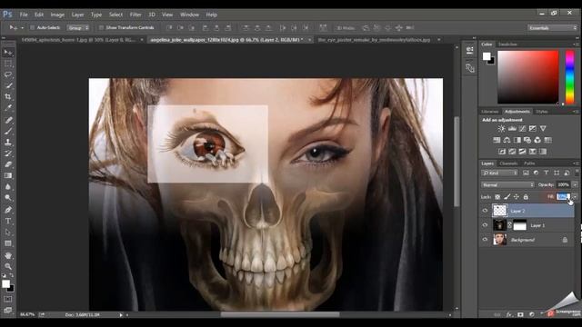Open the status bar info arrow
The width and height of the screenshot is (582, 327).
tap(121, 315)
